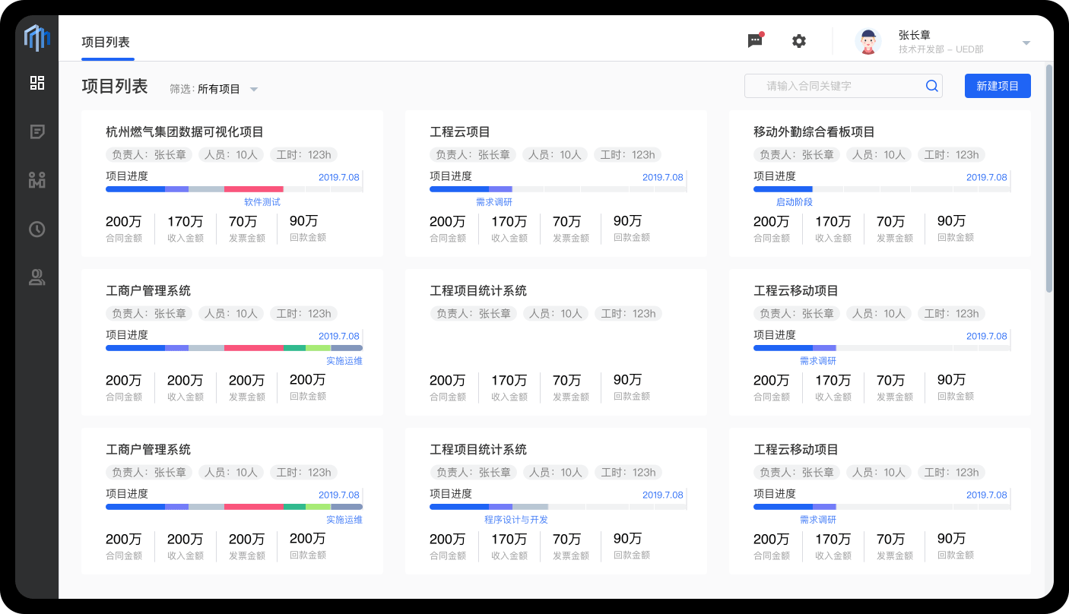Click the 启动阶段 phase label
This screenshot has width=1069, height=614.
[x=795, y=202]
